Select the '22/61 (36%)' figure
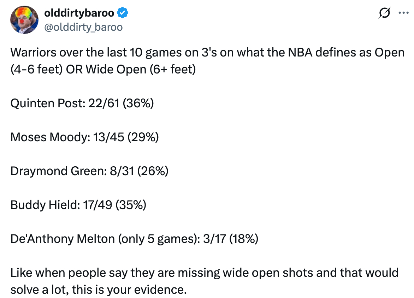The height and width of the screenshot is (298, 414). (x=119, y=103)
